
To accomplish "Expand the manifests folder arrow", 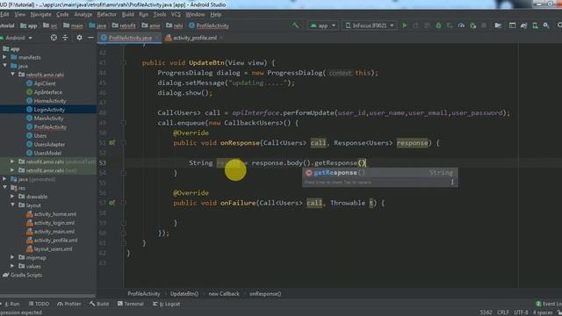I will pyautogui.click(x=4, y=57).
